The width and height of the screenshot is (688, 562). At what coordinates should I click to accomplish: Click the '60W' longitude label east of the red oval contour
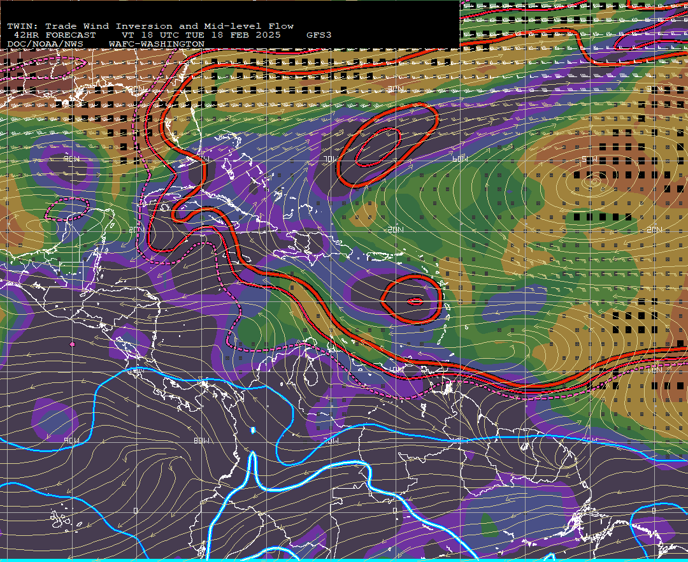coord(460,159)
